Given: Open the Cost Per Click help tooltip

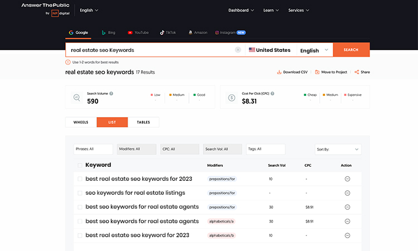Looking at the screenshot, I should [273, 94].
